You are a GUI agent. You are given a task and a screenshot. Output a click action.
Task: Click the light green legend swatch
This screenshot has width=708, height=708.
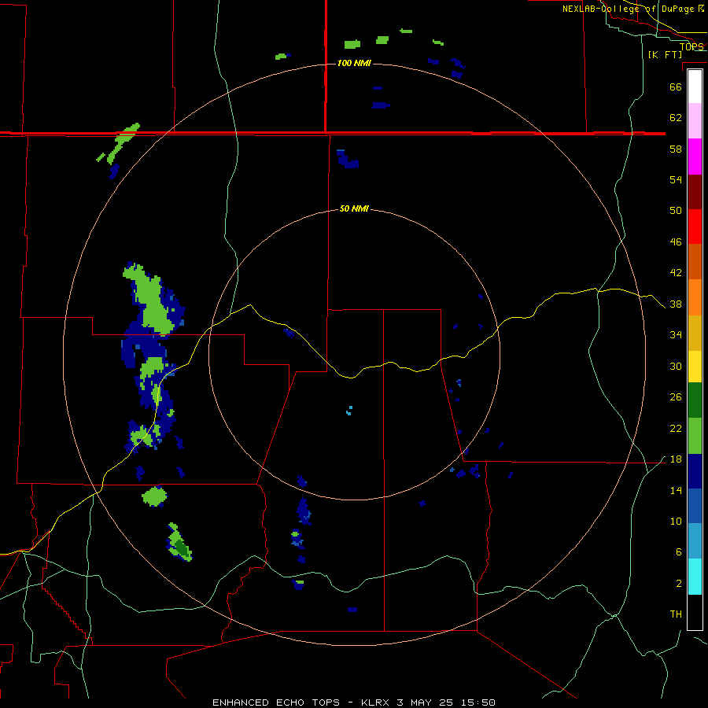pos(695,436)
